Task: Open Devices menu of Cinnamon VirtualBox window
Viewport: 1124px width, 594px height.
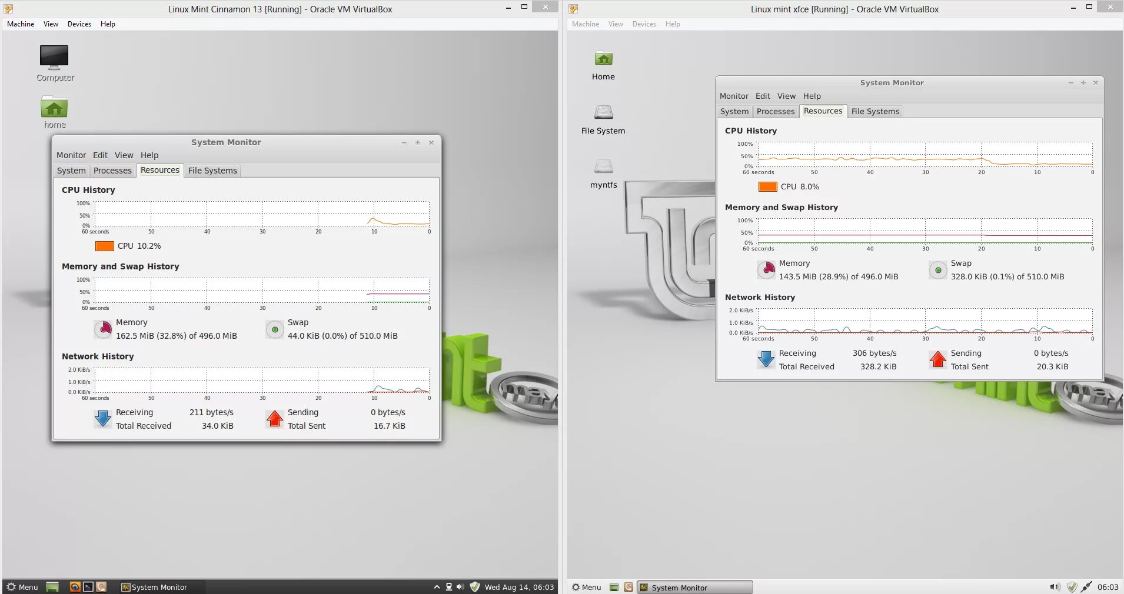Action: (x=79, y=24)
